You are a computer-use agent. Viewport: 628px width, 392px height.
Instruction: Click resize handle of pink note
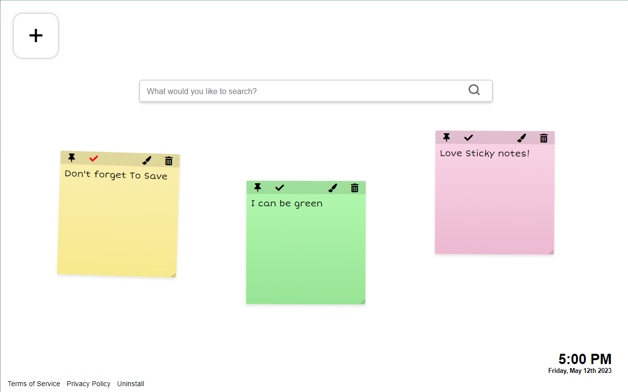click(551, 251)
